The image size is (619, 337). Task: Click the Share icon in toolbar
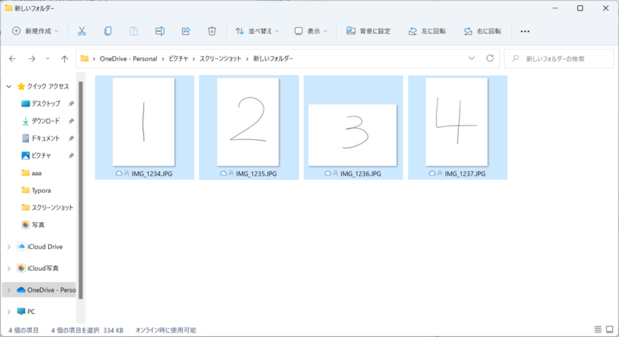point(186,31)
